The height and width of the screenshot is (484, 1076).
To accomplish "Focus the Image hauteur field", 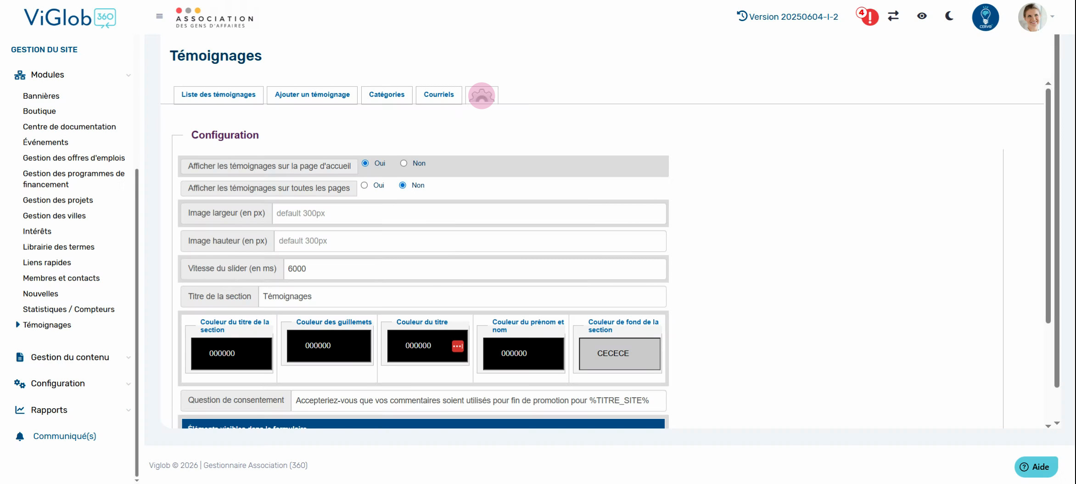I will coord(470,241).
